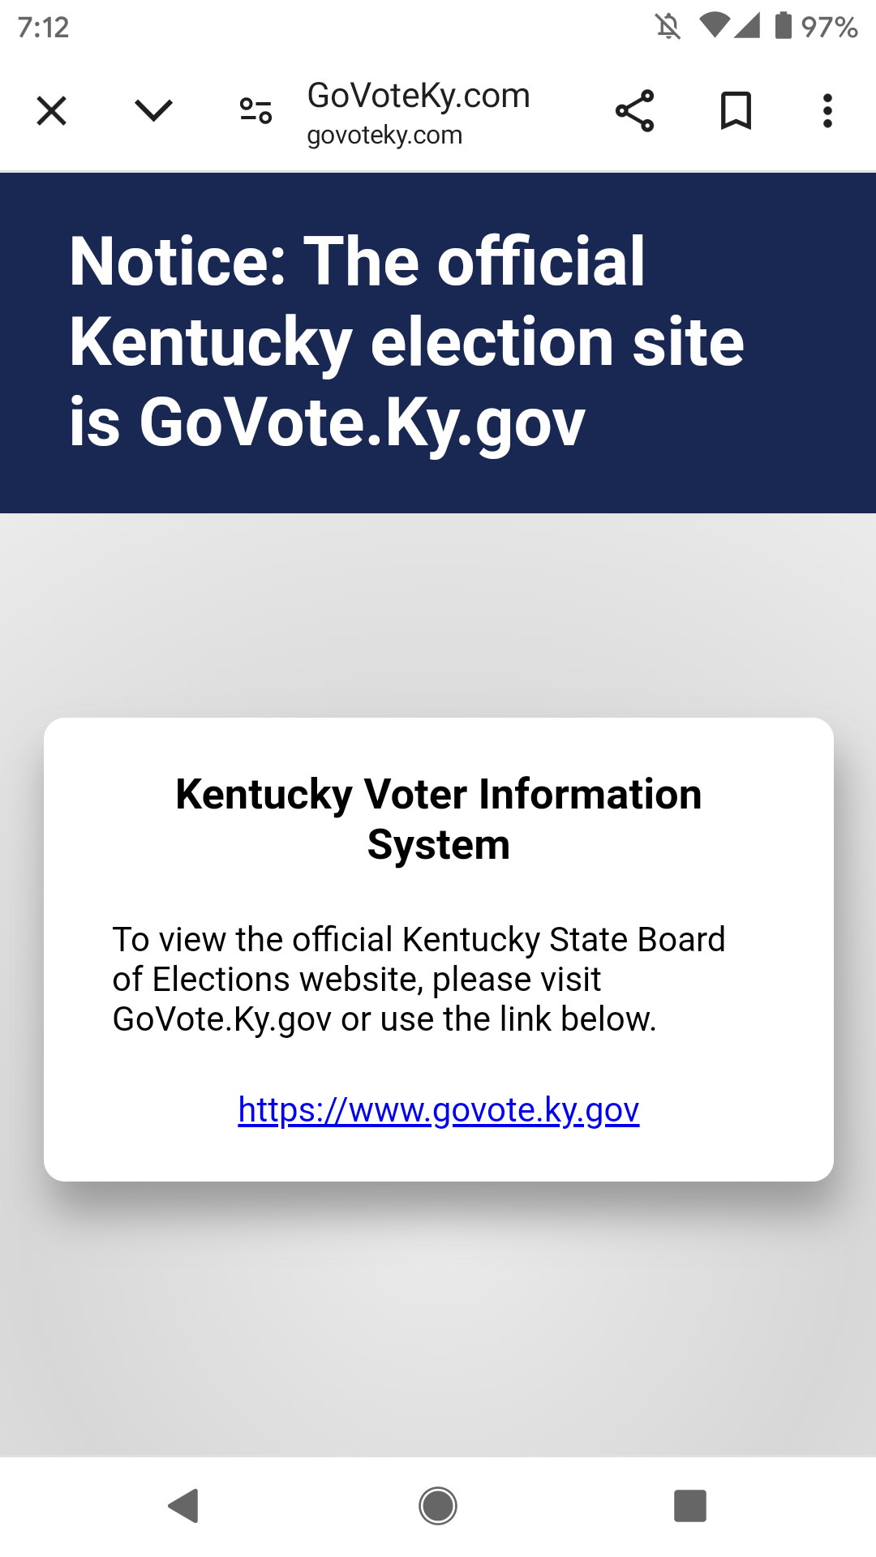Bookmark this page
This screenshot has width=876, height=1557.
coord(736,111)
